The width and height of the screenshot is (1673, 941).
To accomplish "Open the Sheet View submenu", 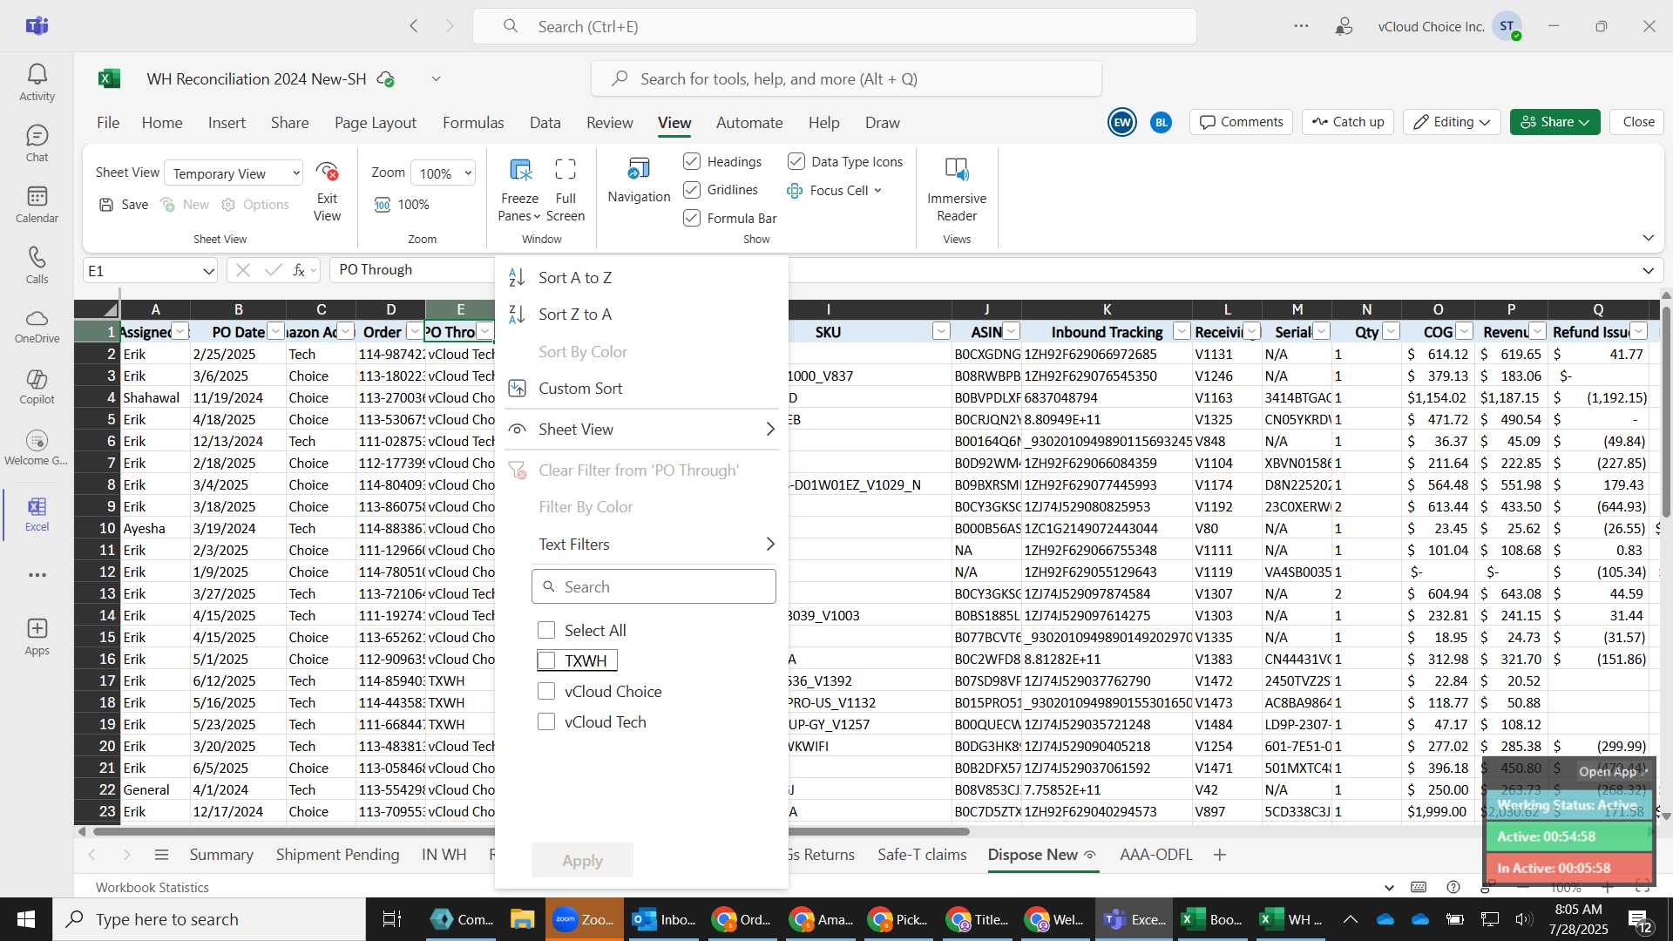I will click(x=642, y=430).
